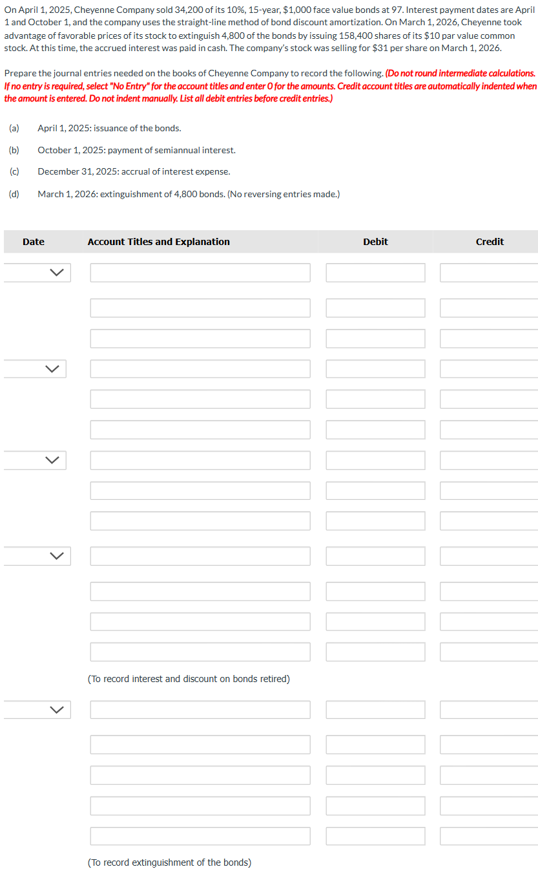Click the extinguishment entry's fourth-line credit field
Screen dimensions: 538x878
489,806
